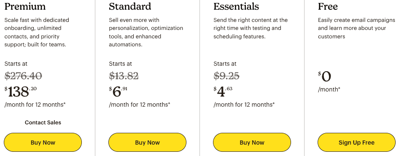This screenshot has height=156, width=399.
Task: Click the Premium description about dedicated onboarding
Action: [x=37, y=32]
